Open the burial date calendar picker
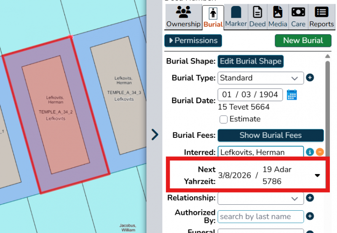337x233 pixels. click(x=292, y=95)
